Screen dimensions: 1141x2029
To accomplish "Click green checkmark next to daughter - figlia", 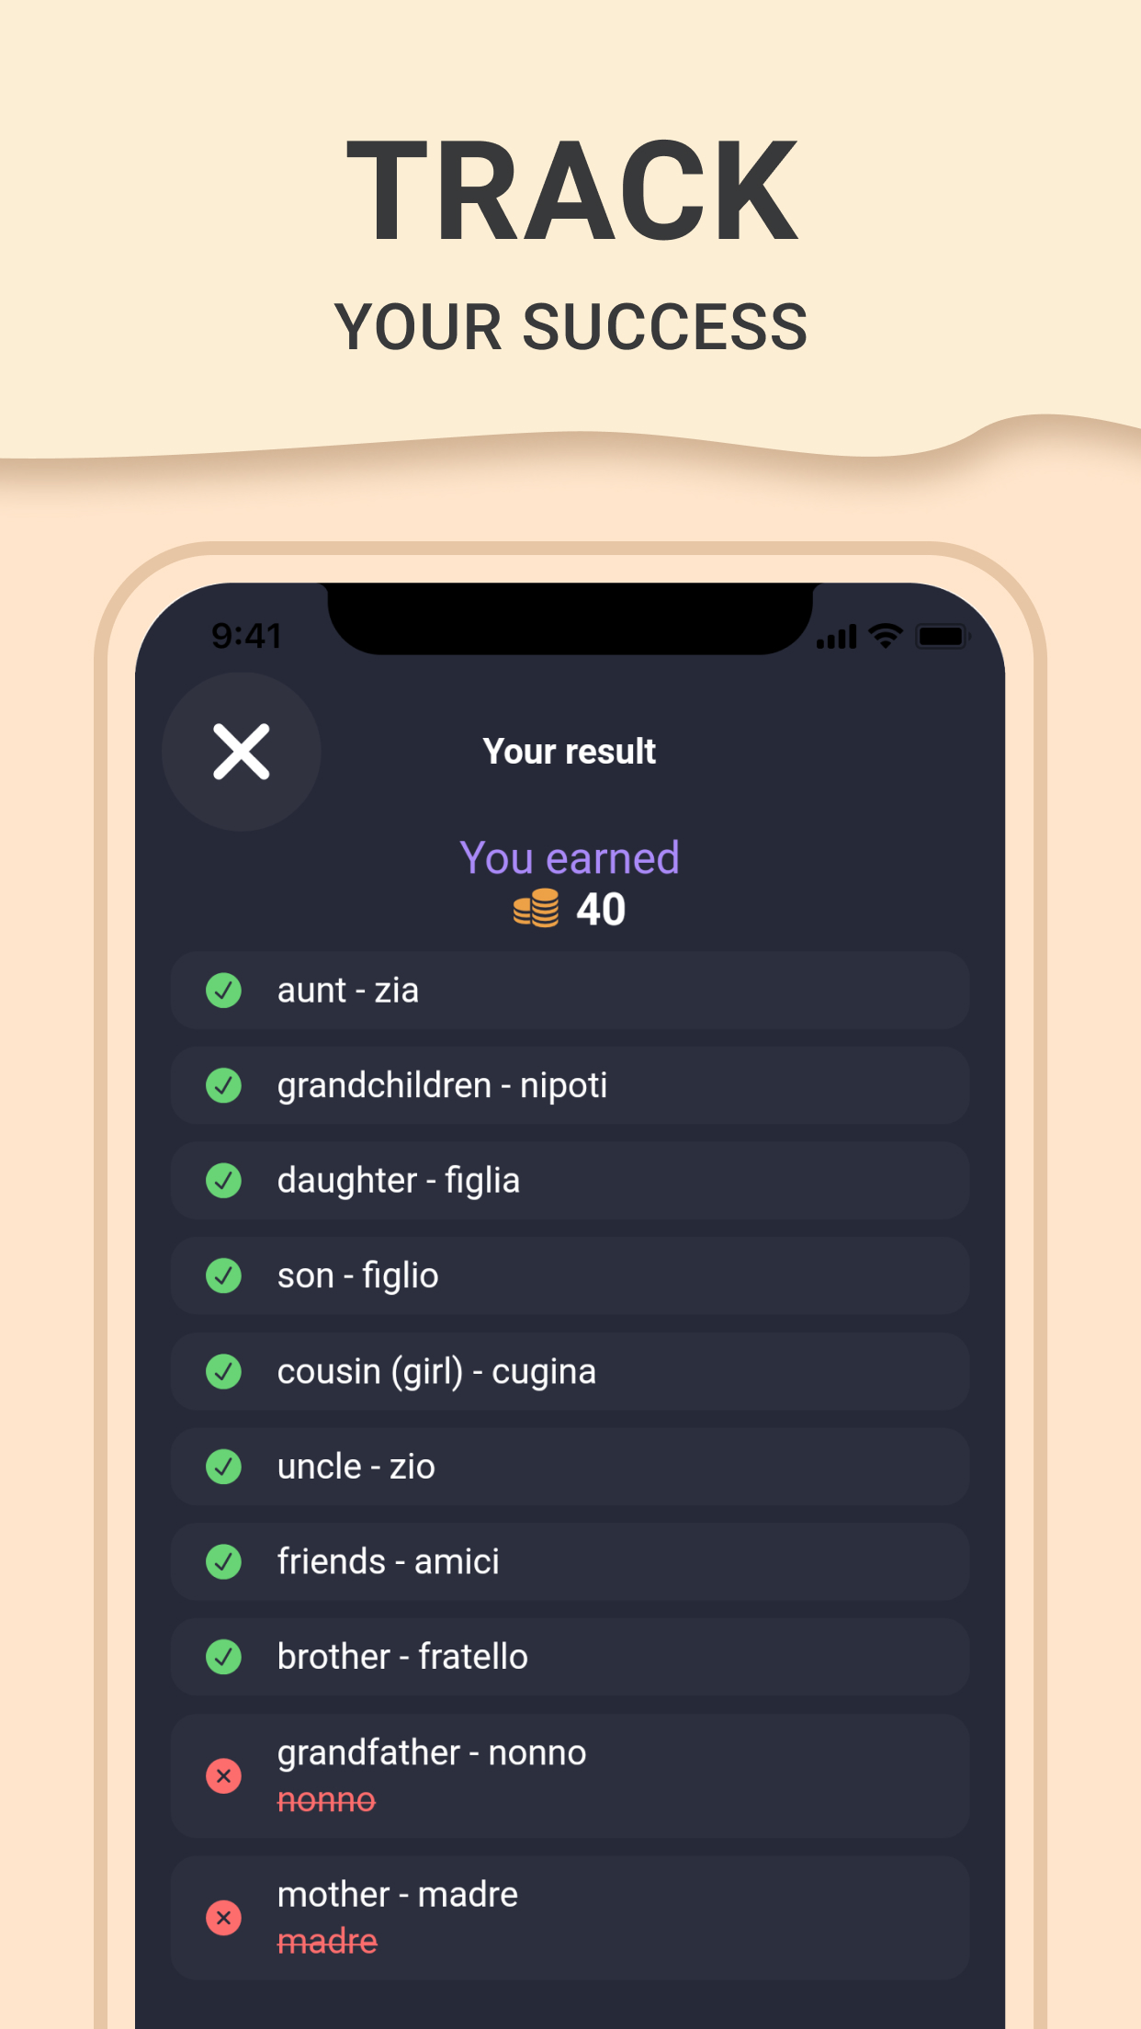I will click(x=223, y=1181).
